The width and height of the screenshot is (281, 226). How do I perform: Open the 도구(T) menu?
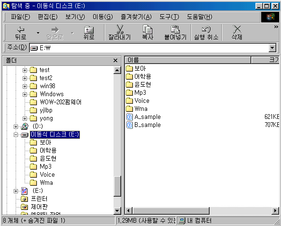[169, 17]
